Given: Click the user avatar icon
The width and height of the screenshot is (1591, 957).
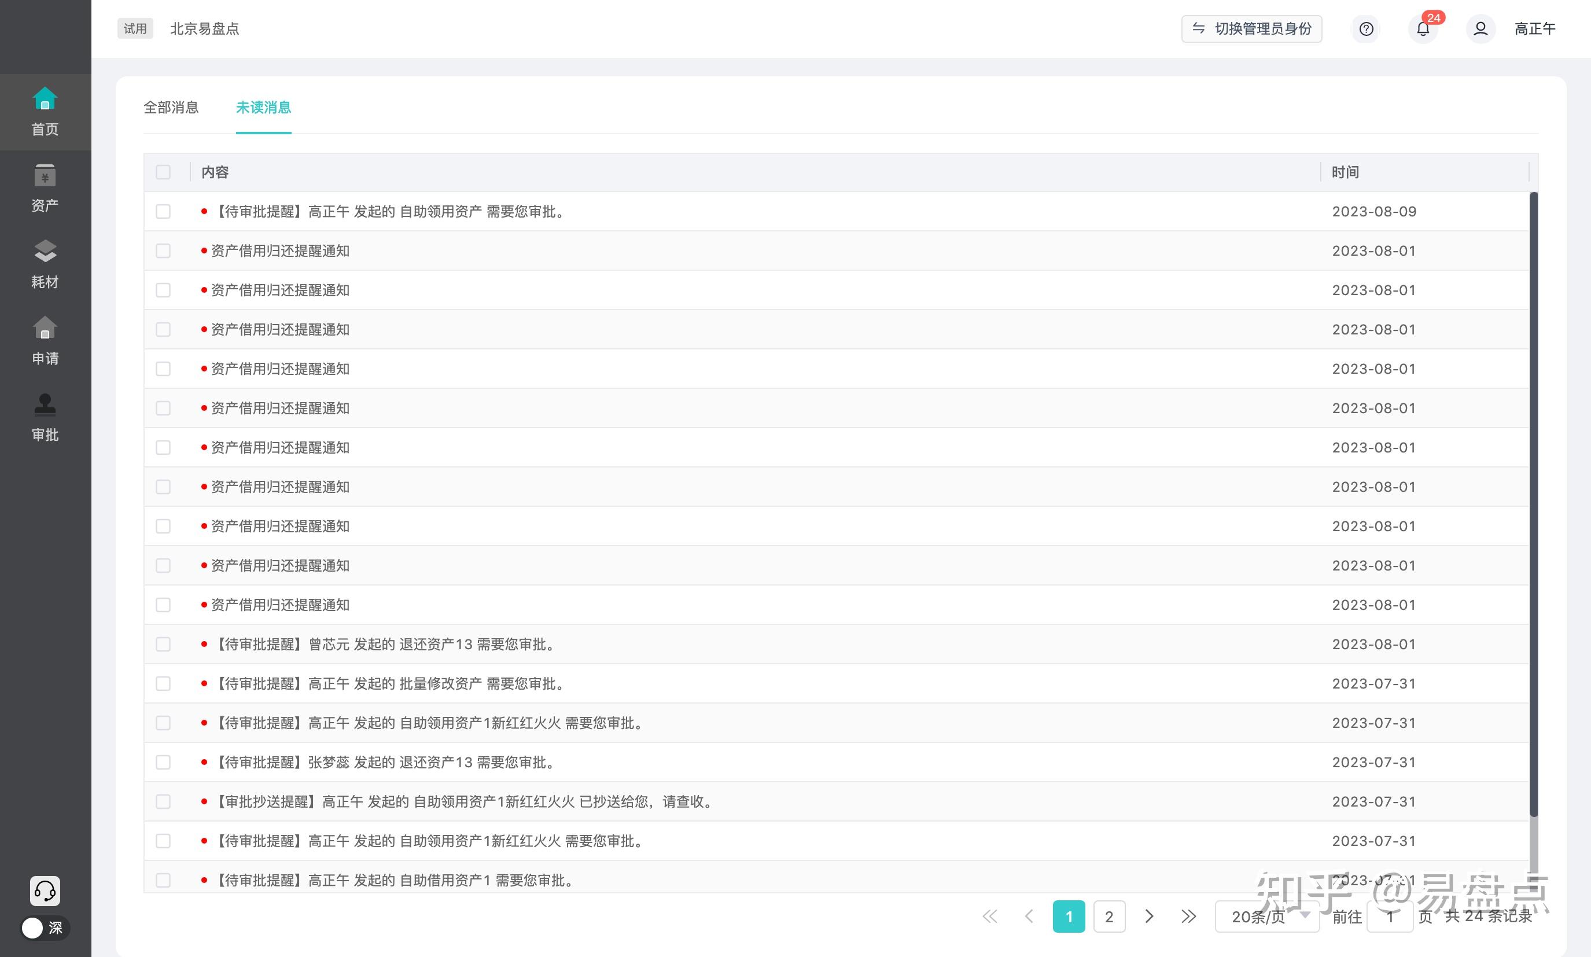Looking at the screenshot, I should pyautogui.click(x=1480, y=29).
